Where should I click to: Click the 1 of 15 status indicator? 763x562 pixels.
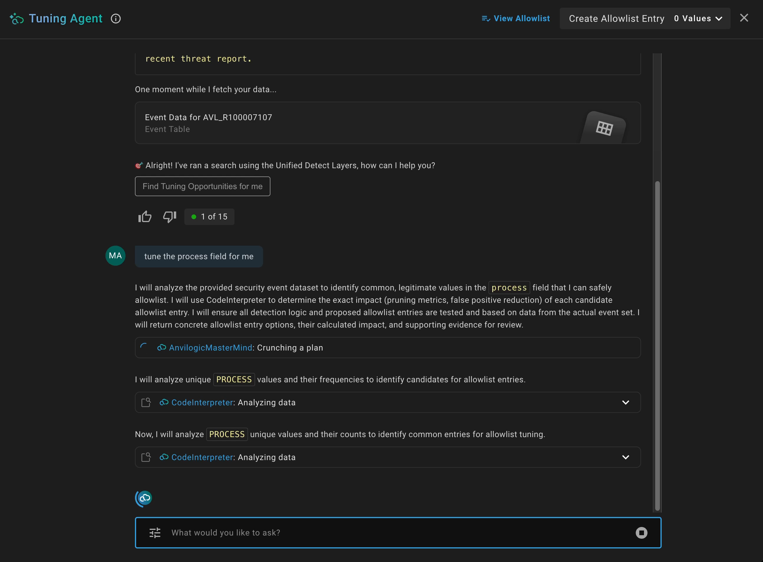click(209, 217)
